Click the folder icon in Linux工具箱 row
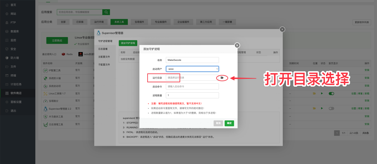Viewport: 377px width, 164px height. [314, 93]
